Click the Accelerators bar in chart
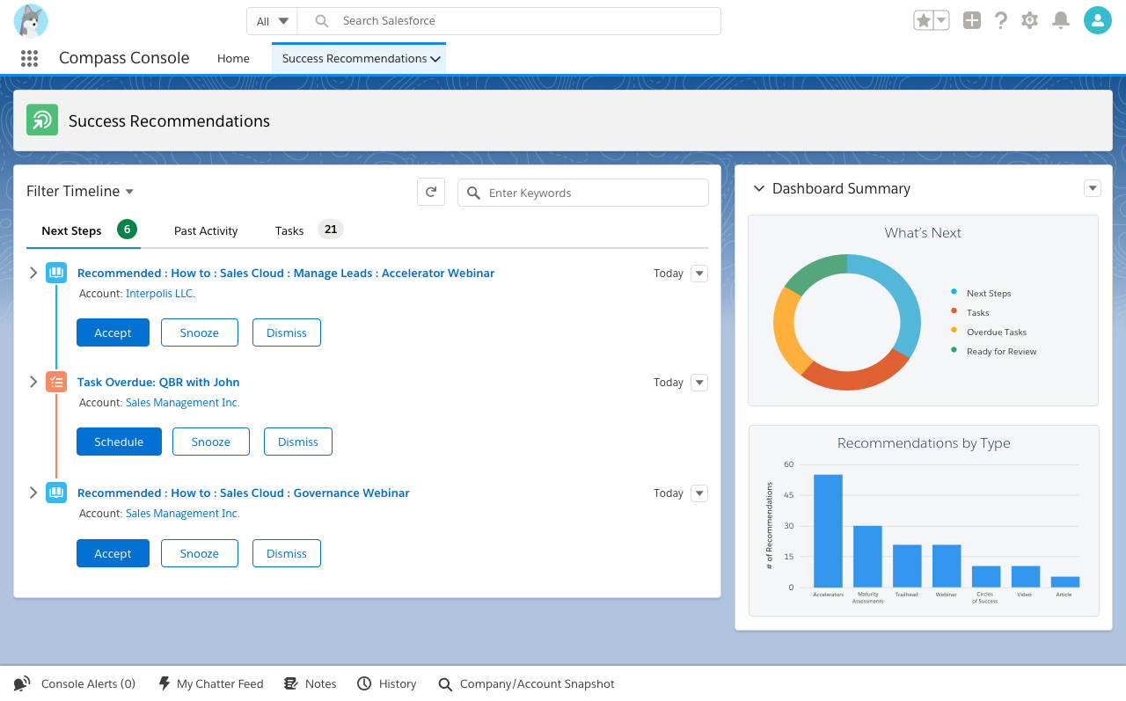This screenshot has height=701, width=1126. 828,531
